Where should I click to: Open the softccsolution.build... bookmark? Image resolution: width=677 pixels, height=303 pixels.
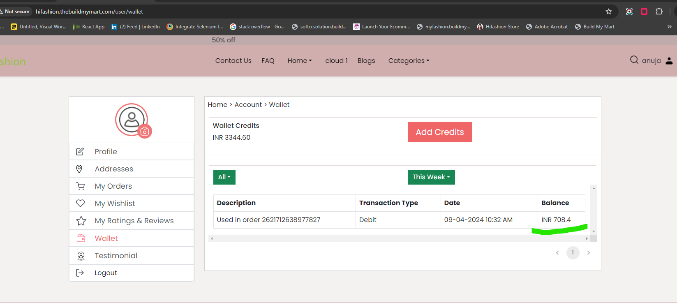[319, 27]
